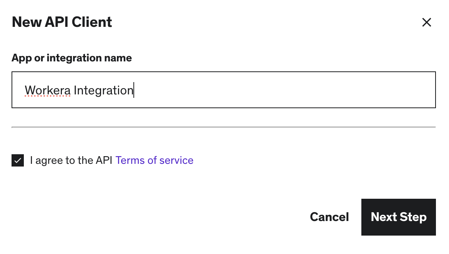This screenshot has height=254, width=449.
Task: Click the 'App or integration name' label
Action: (72, 58)
